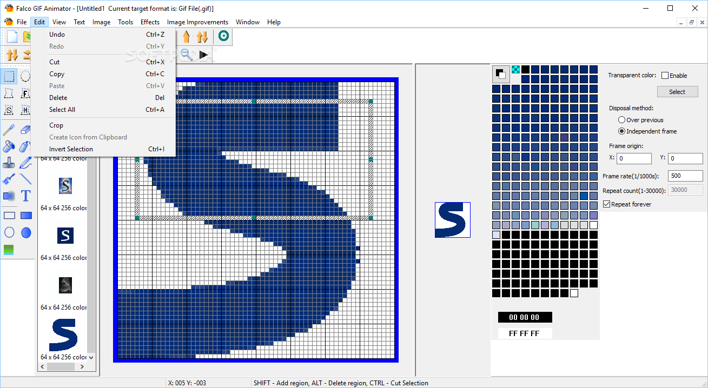Open the Effects menu
The width and height of the screenshot is (708, 388).
[x=150, y=22]
